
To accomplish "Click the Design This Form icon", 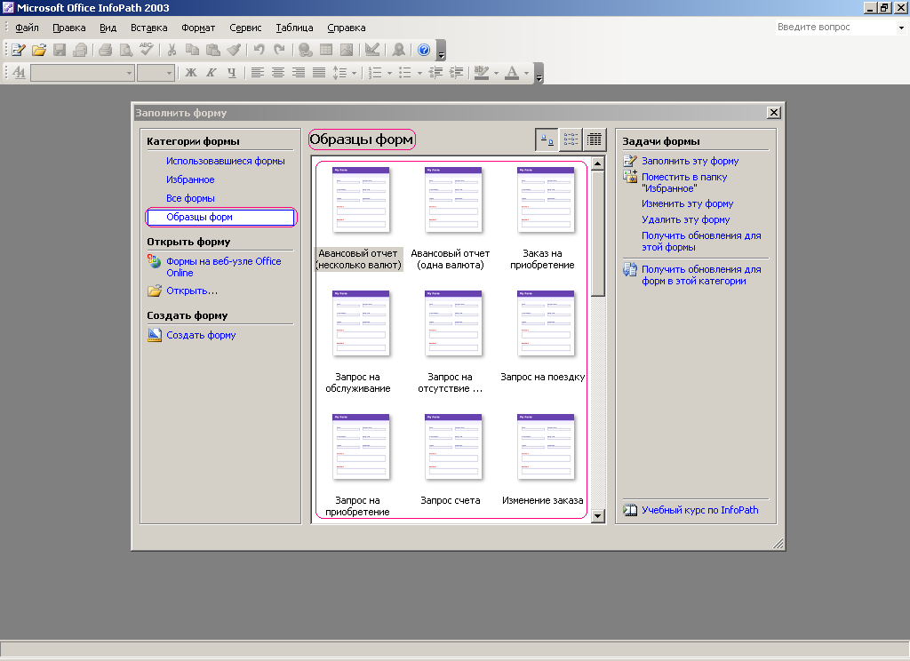I will [x=372, y=50].
